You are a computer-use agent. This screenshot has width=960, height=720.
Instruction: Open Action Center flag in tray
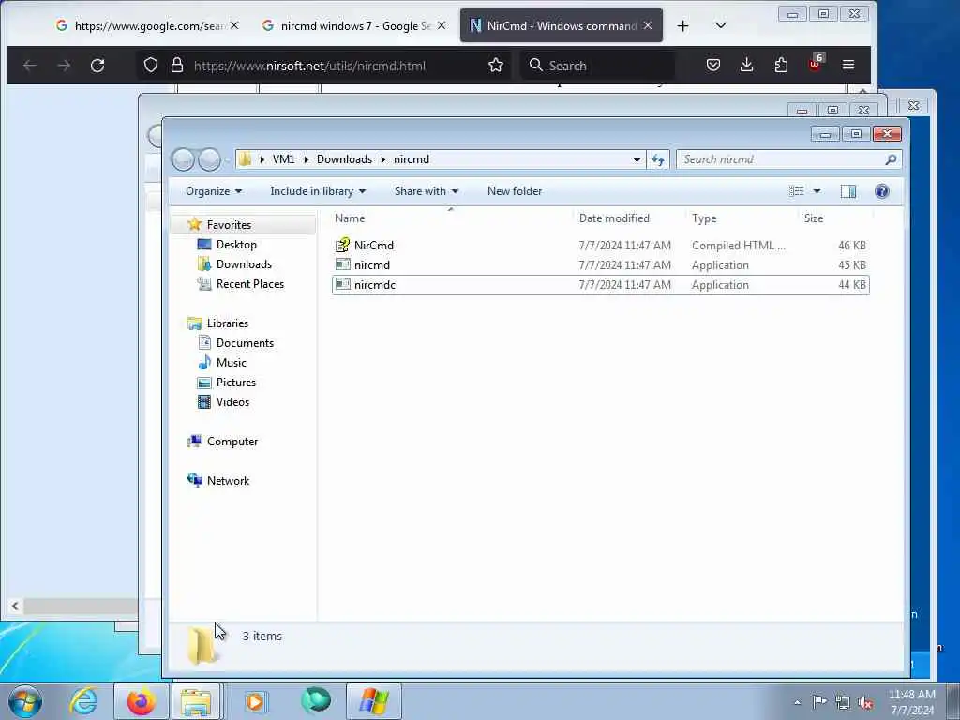819,702
